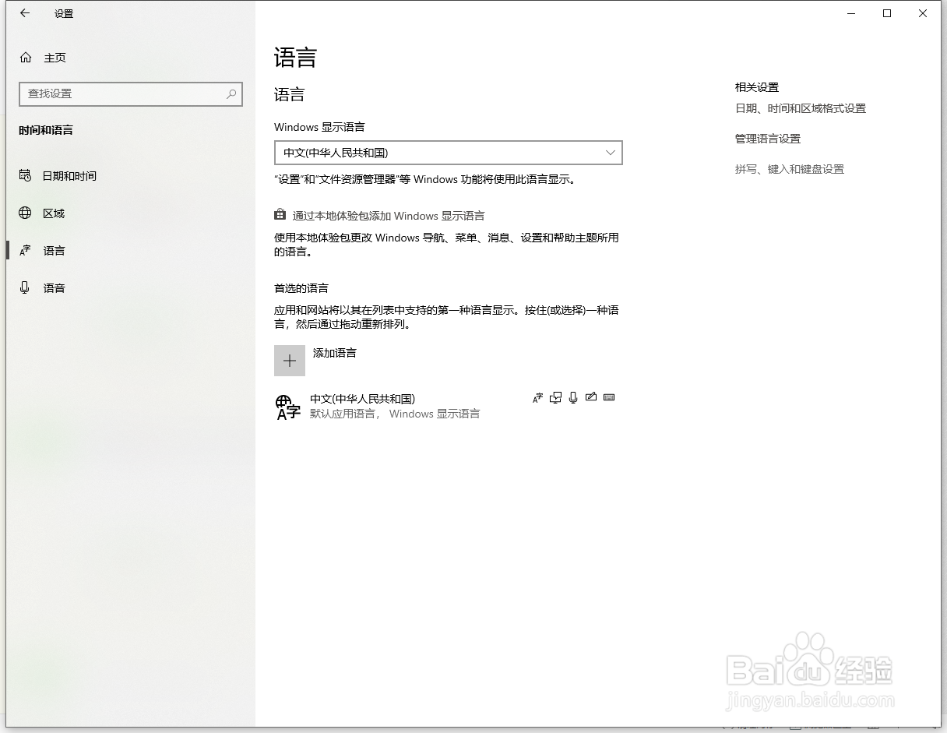Viewport: 947px width, 733px height.
Task: Open 管理语言设置 link
Action: (768, 139)
